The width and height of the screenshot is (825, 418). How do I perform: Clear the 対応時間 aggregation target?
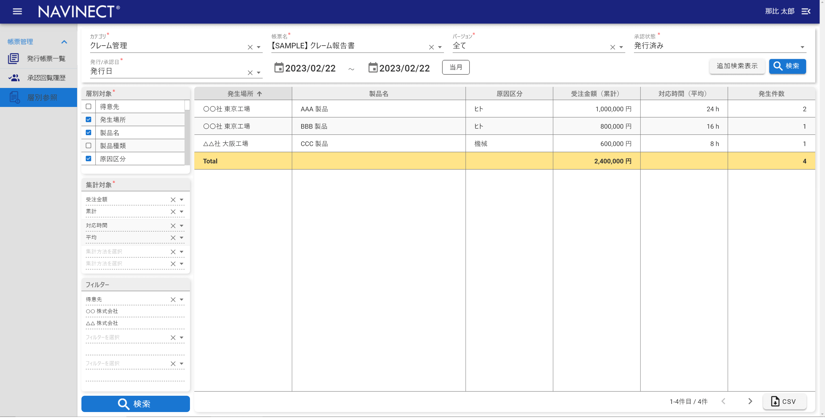pos(173,226)
